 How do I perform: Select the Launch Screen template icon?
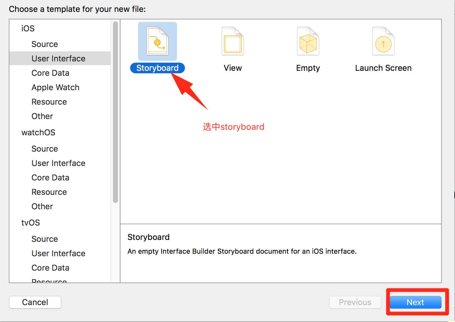tap(383, 41)
